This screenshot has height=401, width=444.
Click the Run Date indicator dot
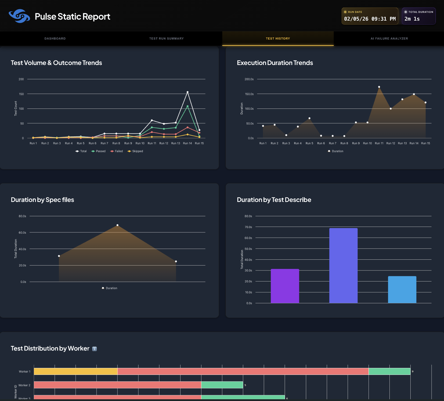pyautogui.click(x=345, y=12)
